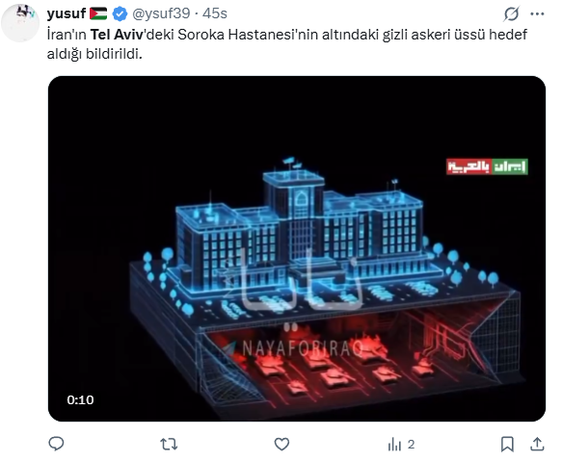Repost the tweet with the retweet arrows
Screen dimensions: 562x461
coord(169,445)
